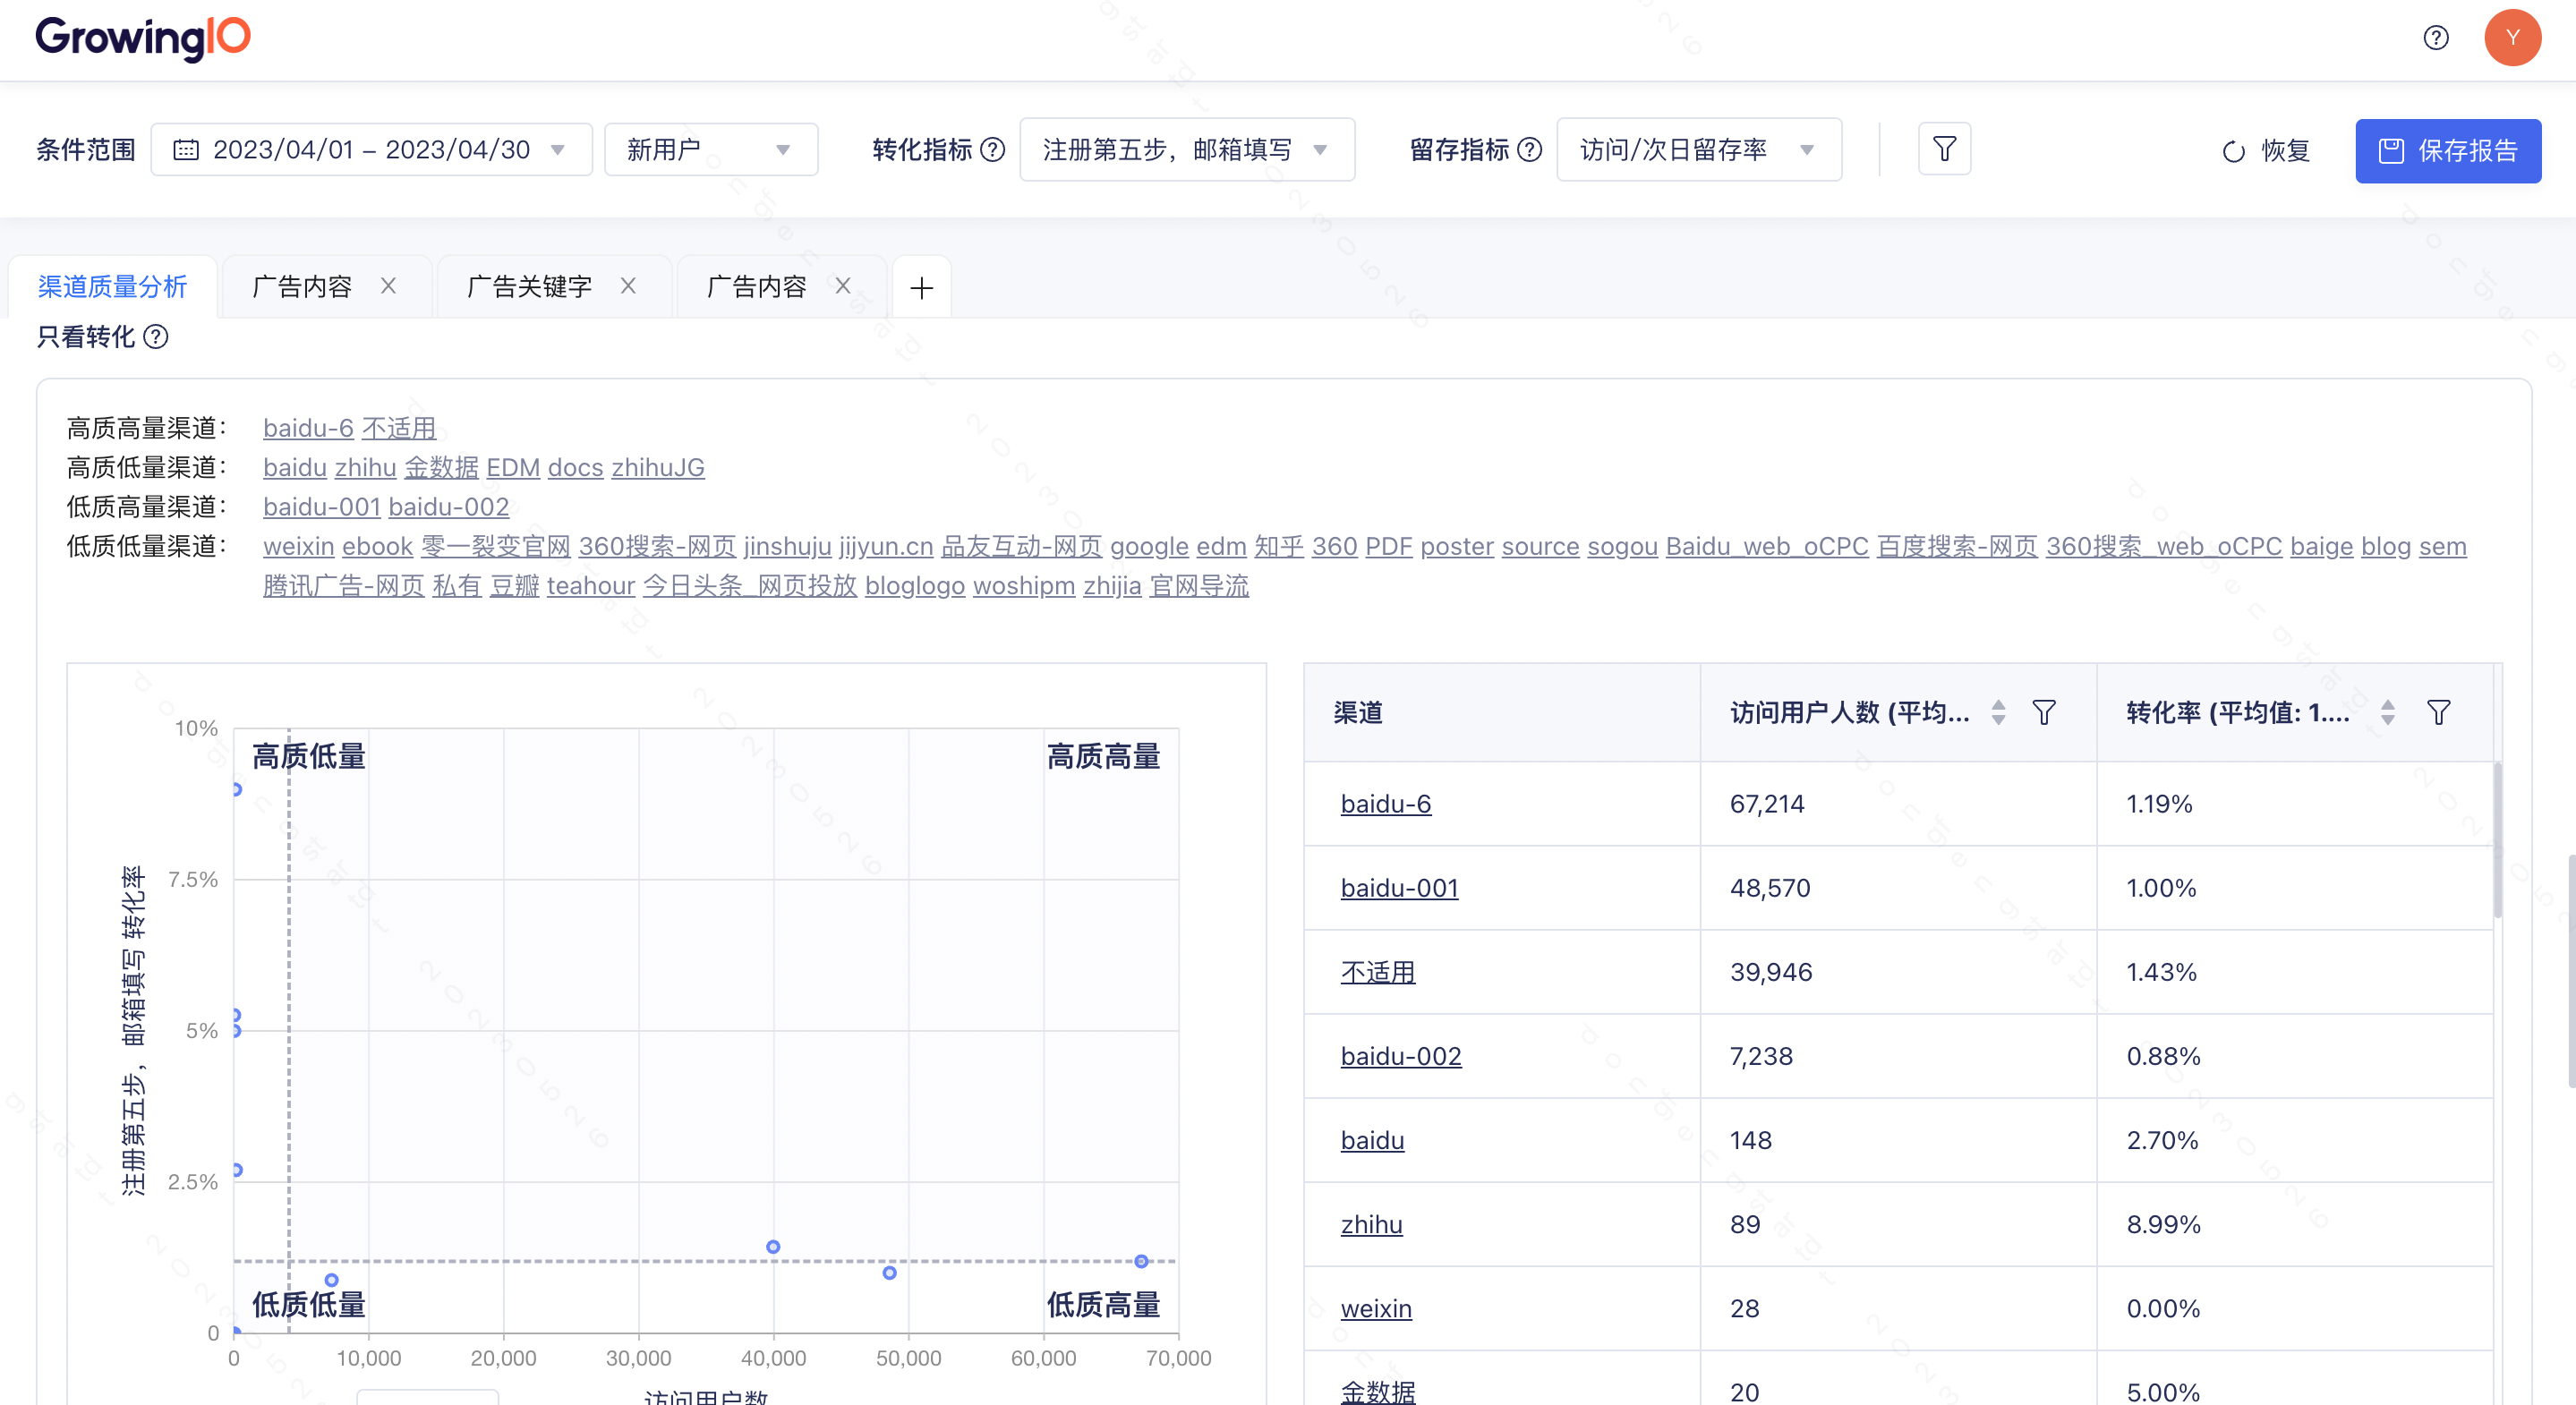This screenshot has width=2576, height=1405.
Task: Click the 保存报告 button
Action: click(2447, 151)
